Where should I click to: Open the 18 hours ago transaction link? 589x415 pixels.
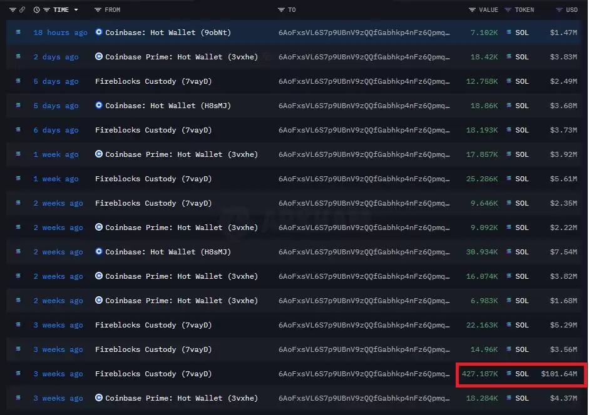[60, 32]
